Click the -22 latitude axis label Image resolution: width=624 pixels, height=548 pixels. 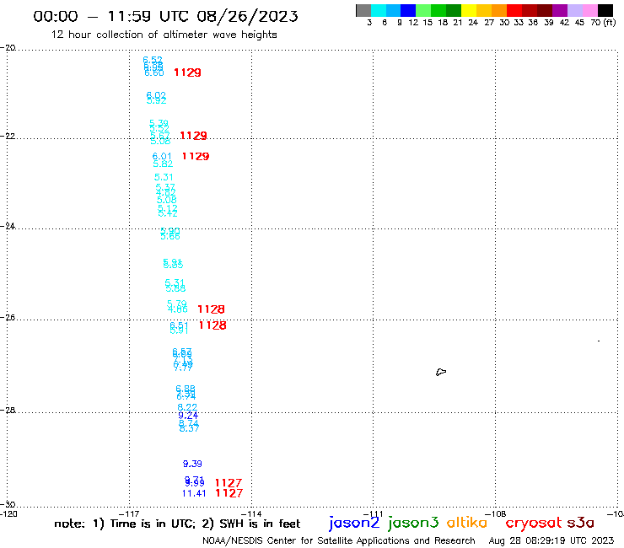coord(8,136)
